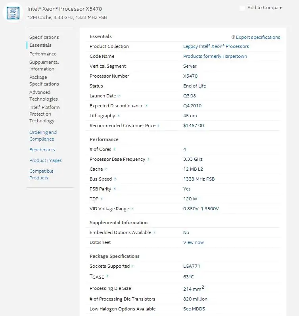The height and width of the screenshot is (316, 299).
Task: Open Legacy Intel Xeon Processors collection link
Action: [216, 46]
